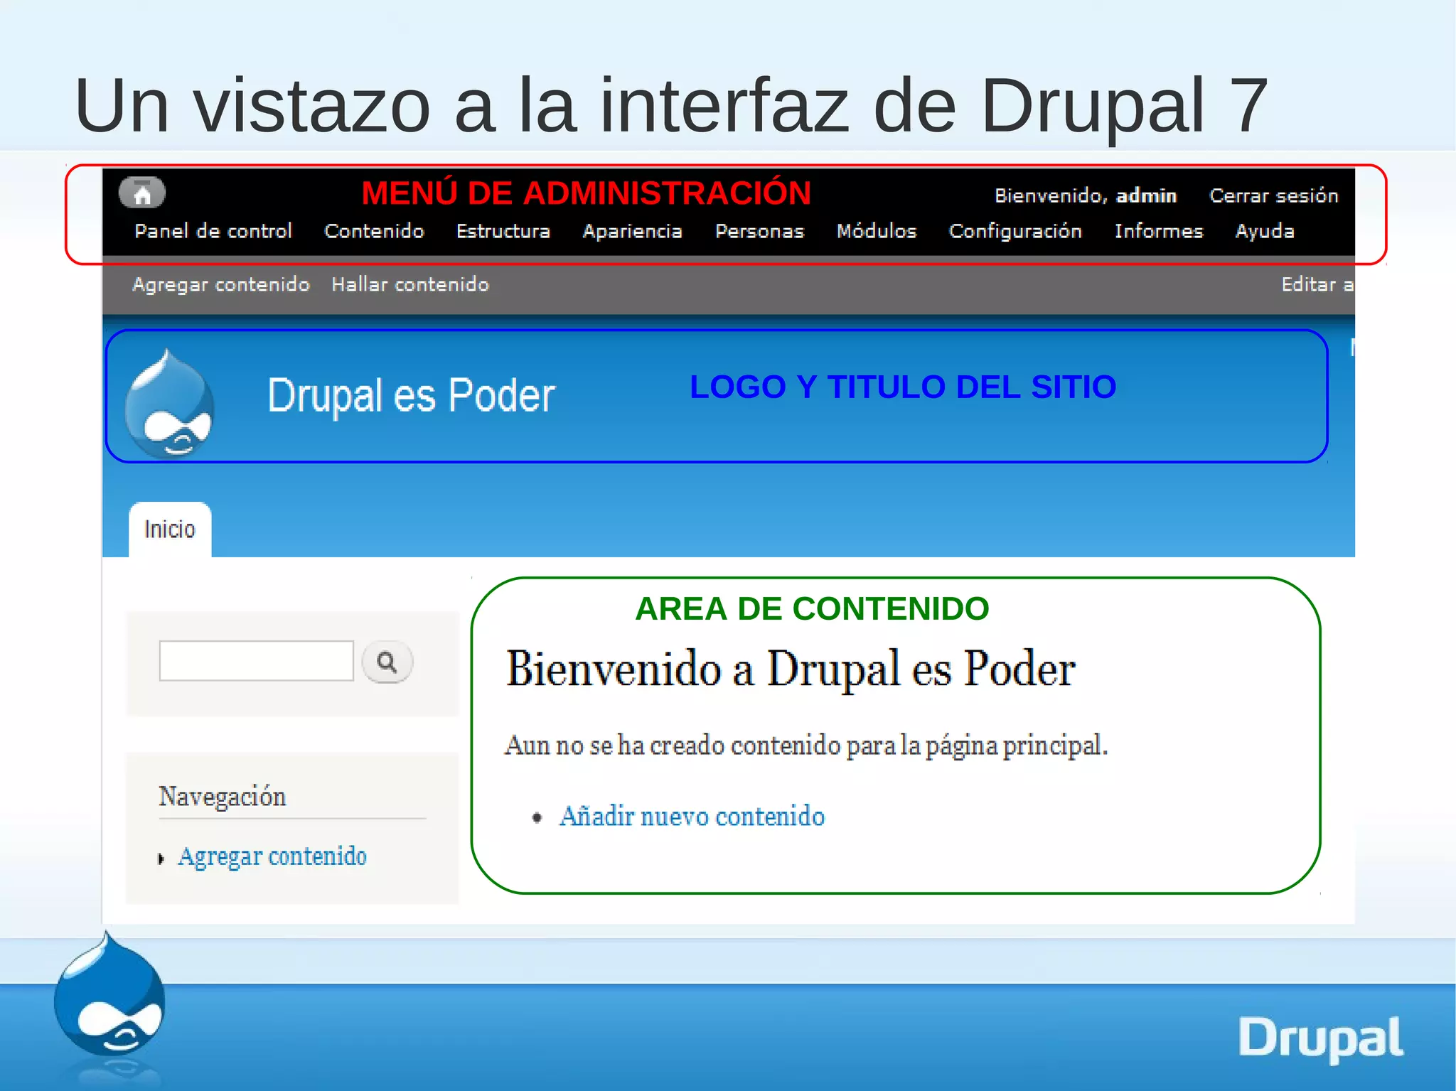
Task: Click Añadir nuevo contenido link
Action: click(692, 816)
